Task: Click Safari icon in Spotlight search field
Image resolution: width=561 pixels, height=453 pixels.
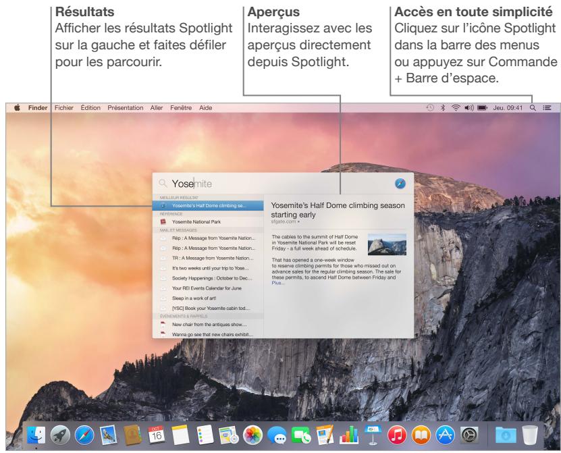Action: click(x=400, y=184)
